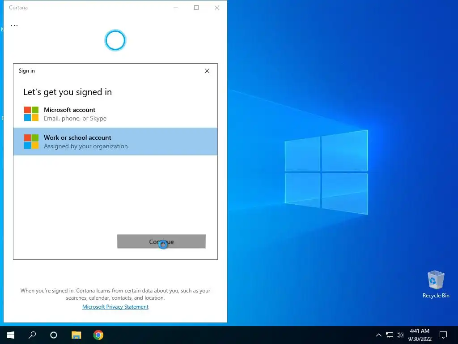
Task: Maximize the Cortana window
Action: [x=196, y=8]
